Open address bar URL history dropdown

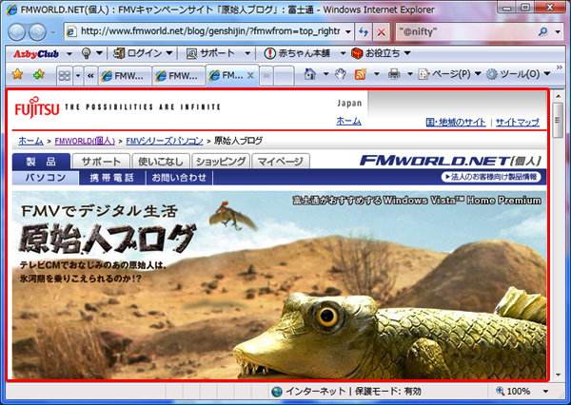tap(348, 32)
